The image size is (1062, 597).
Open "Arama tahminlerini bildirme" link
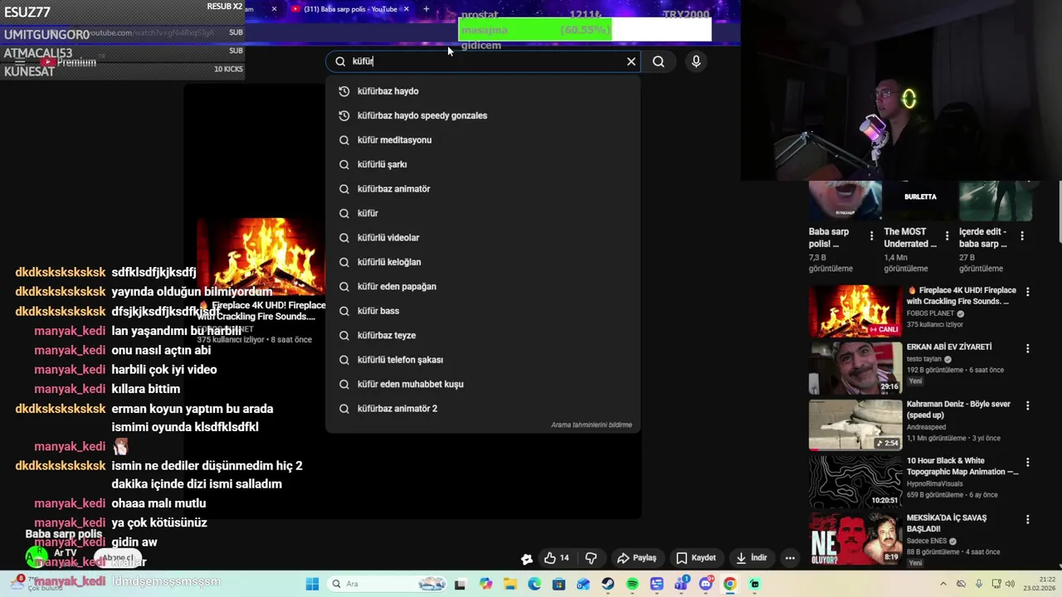592,425
